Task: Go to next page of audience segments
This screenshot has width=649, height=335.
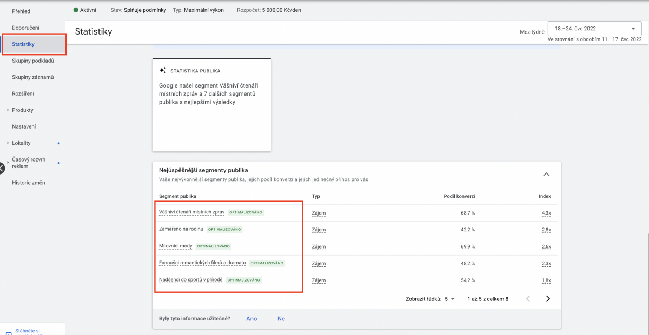Action: tap(548, 299)
